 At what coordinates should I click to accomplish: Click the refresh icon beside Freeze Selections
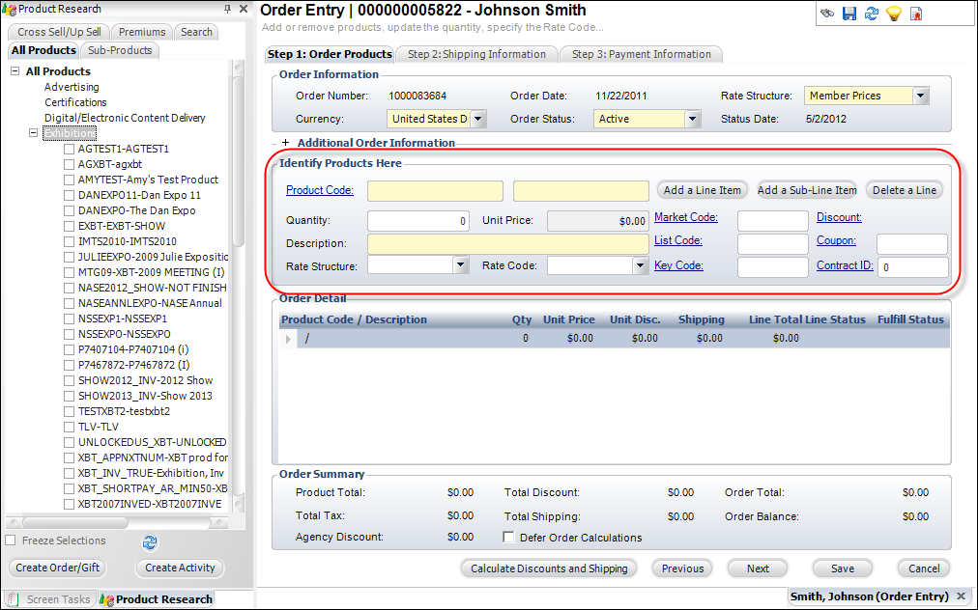(x=150, y=542)
